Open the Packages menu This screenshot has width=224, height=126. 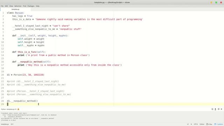[x=31, y=6]
